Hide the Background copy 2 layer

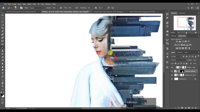click(x=172, y=75)
